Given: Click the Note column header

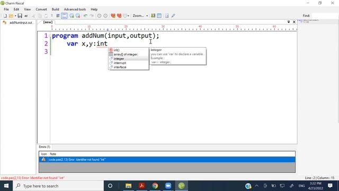Looking at the screenshot, I should click(53, 154).
